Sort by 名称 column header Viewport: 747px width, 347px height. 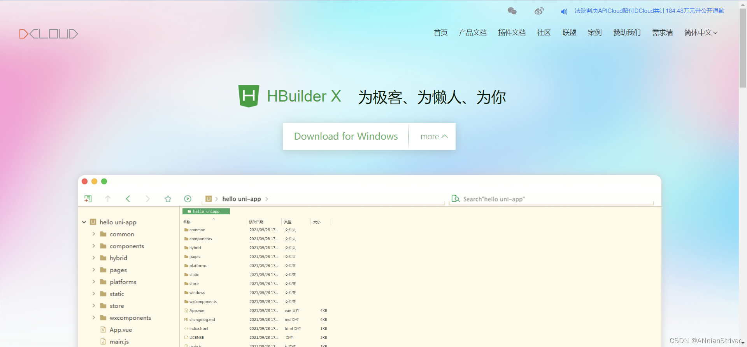point(187,222)
